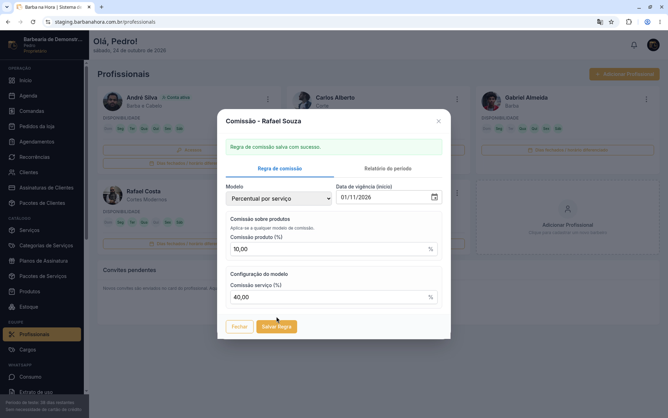Open notifications bell icon

(634, 45)
